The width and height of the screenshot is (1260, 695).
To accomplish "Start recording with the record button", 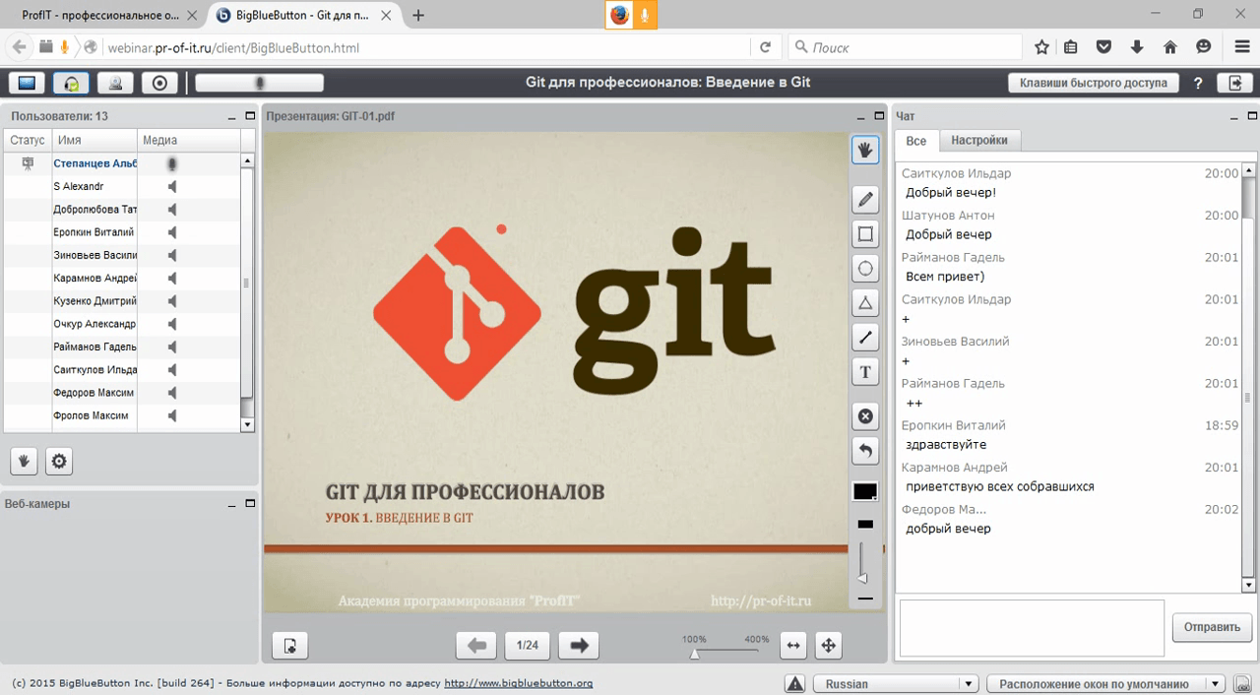I will [x=159, y=83].
